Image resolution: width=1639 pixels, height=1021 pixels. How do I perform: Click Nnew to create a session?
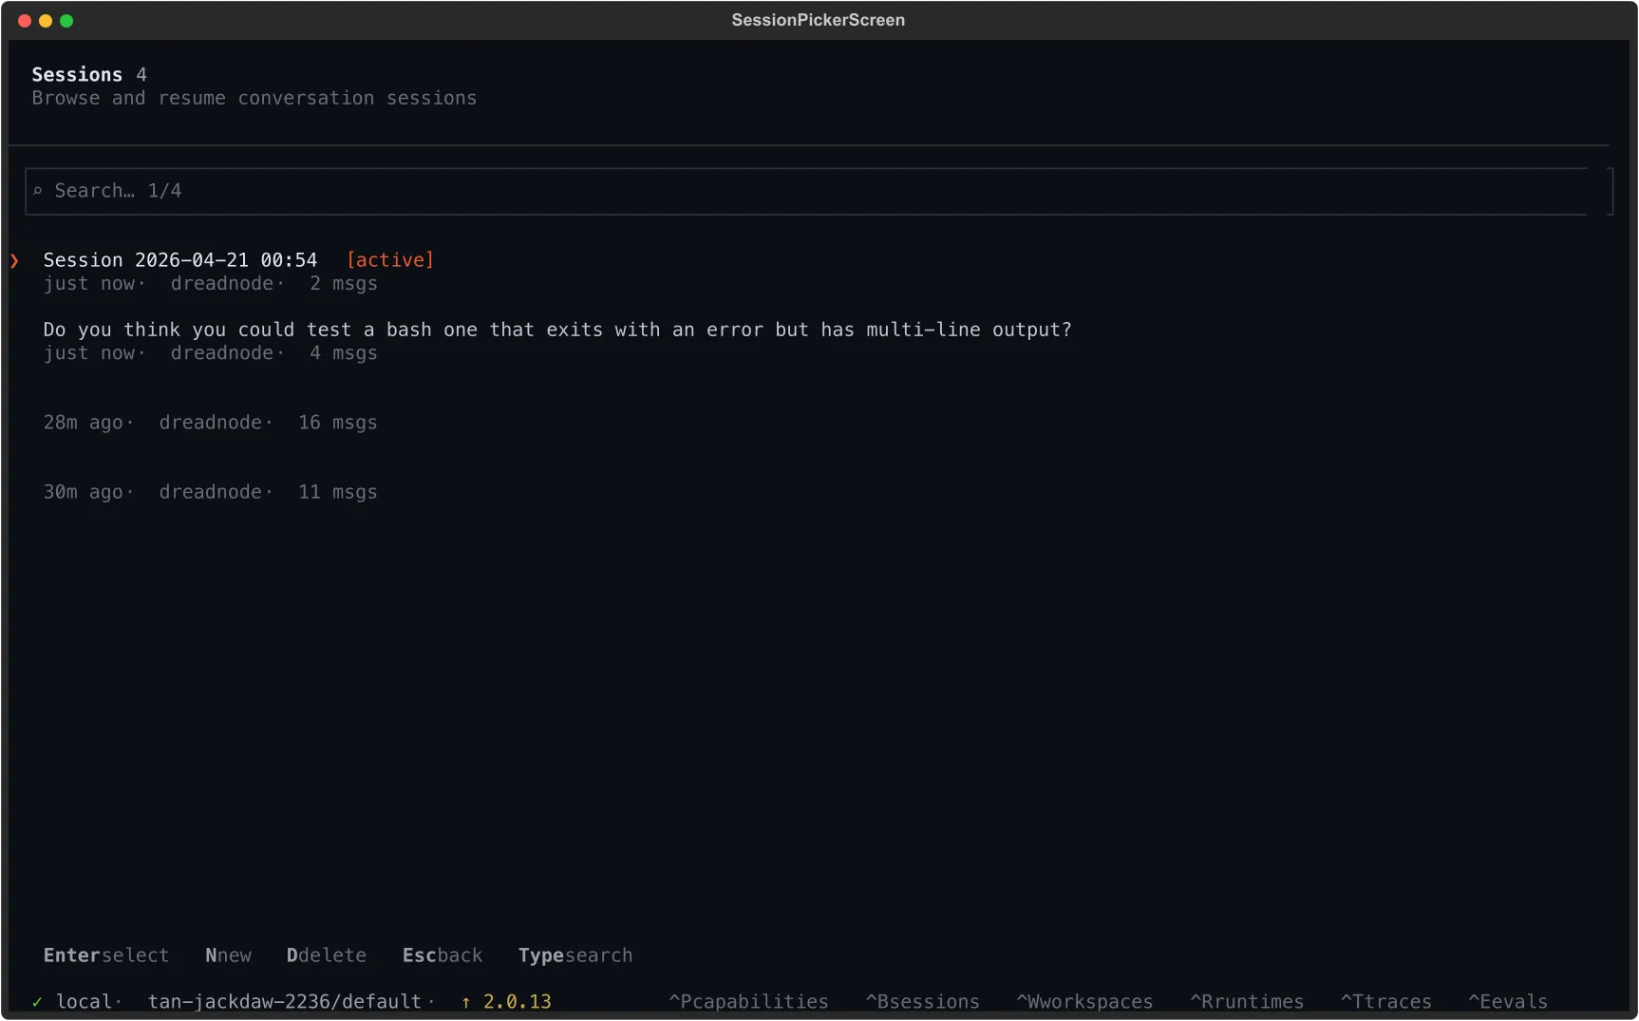228,955
